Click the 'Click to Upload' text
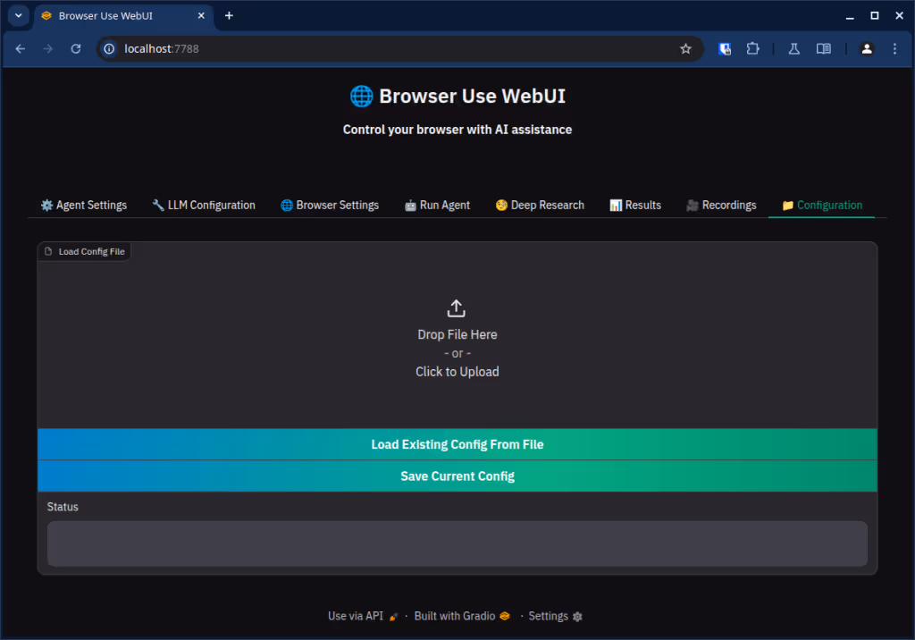 457,372
